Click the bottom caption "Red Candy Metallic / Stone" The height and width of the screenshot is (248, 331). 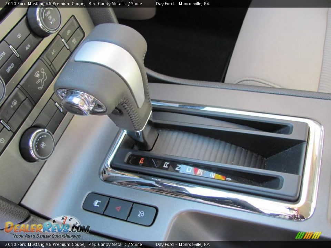pos(115,245)
